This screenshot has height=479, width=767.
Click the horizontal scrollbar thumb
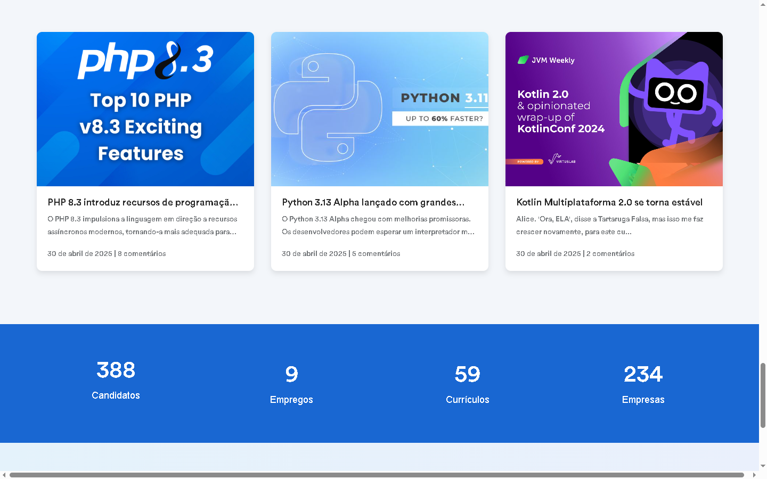(376, 475)
